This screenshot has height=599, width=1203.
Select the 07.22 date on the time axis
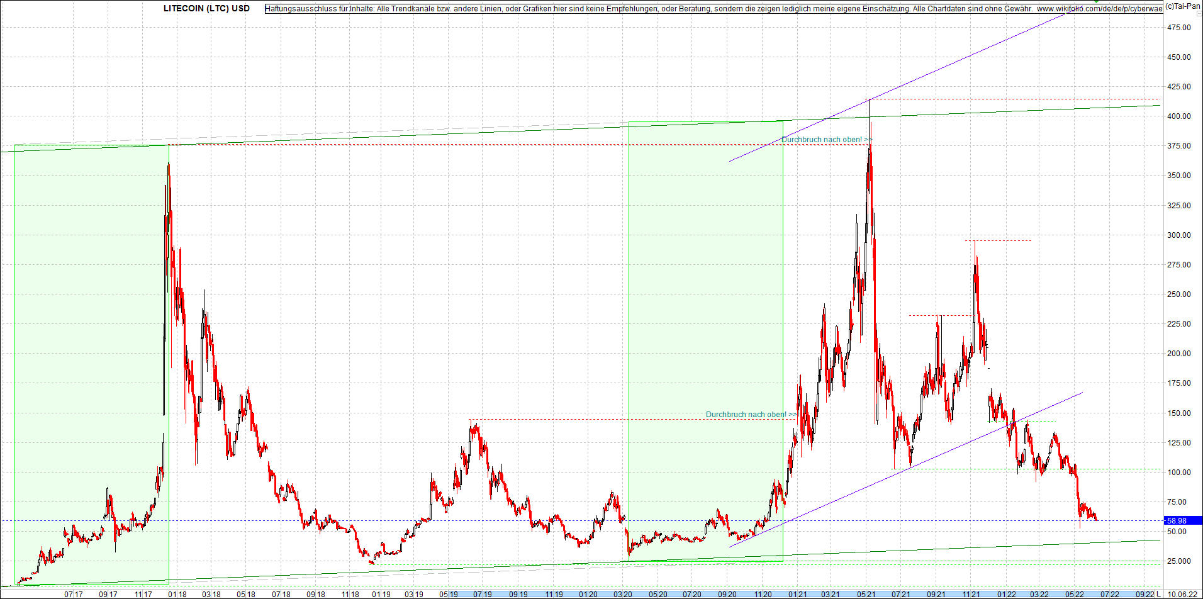click(x=1110, y=595)
